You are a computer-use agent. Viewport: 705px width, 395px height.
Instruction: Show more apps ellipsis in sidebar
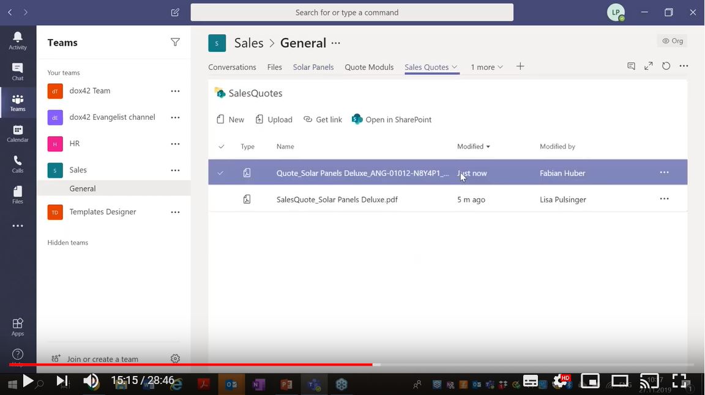pos(18,226)
